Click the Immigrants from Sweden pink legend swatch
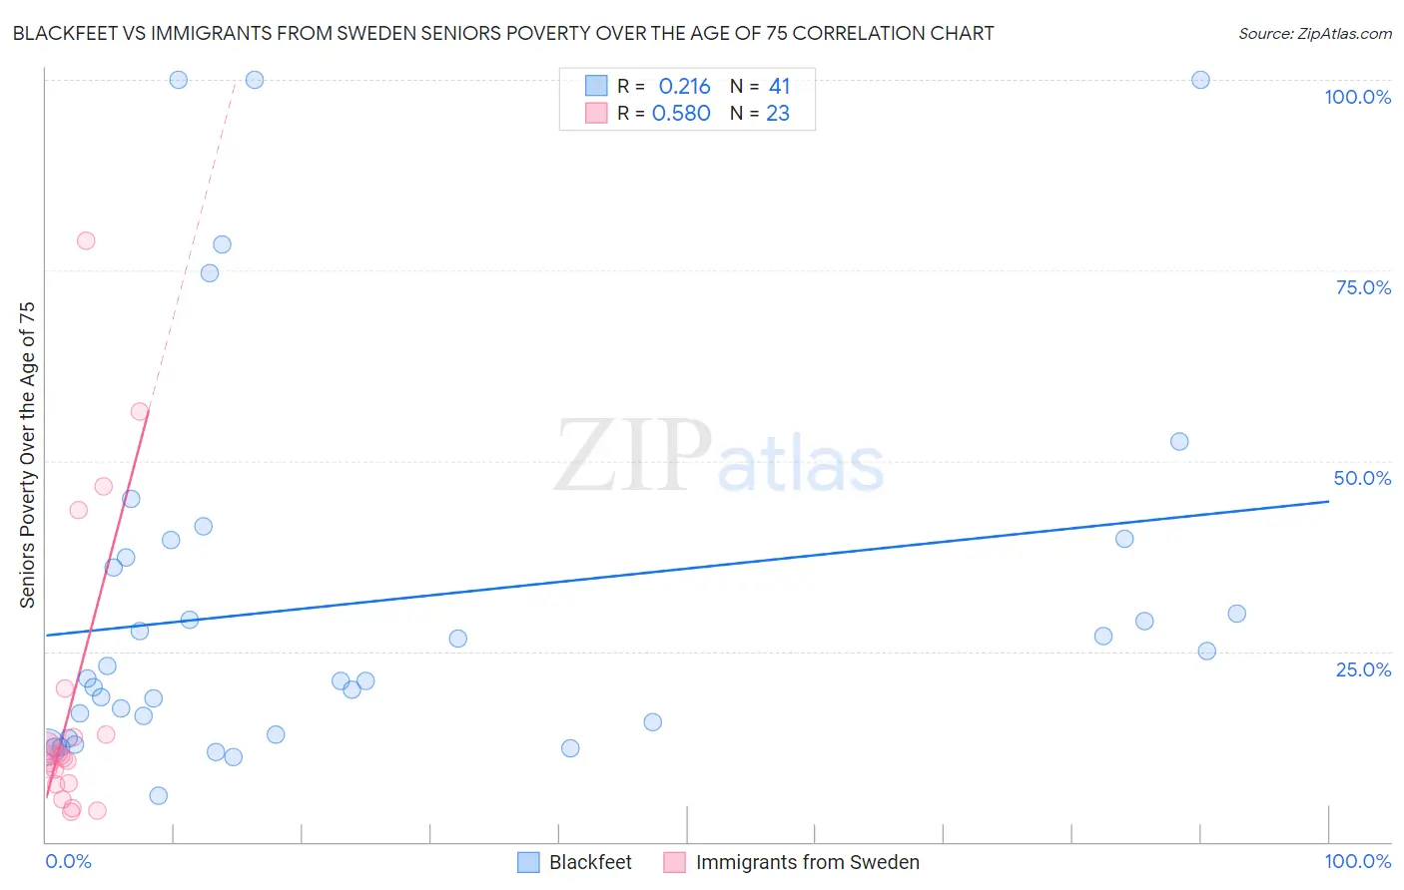 675,862
